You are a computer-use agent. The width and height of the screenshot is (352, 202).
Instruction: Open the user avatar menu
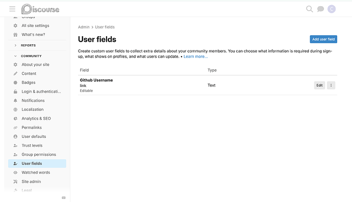pos(332,9)
